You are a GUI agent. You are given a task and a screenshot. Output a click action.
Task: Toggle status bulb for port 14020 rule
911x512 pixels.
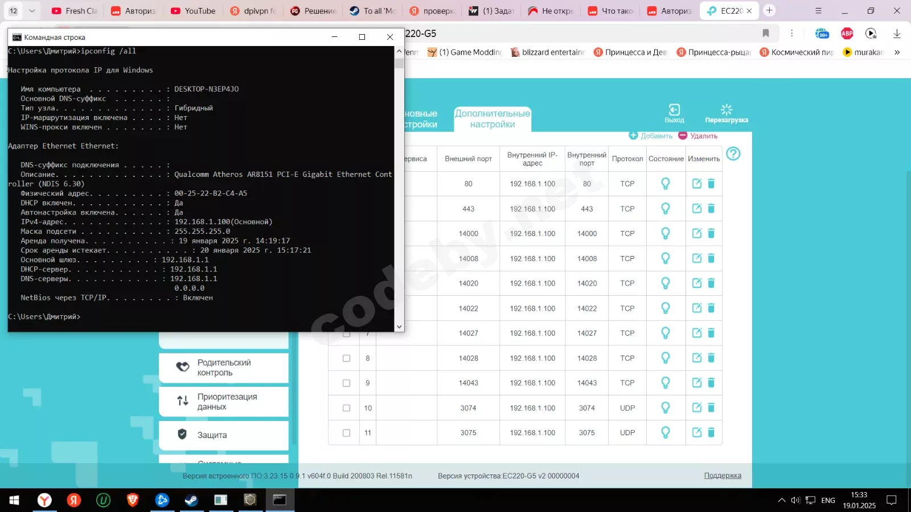click(665, 283)
